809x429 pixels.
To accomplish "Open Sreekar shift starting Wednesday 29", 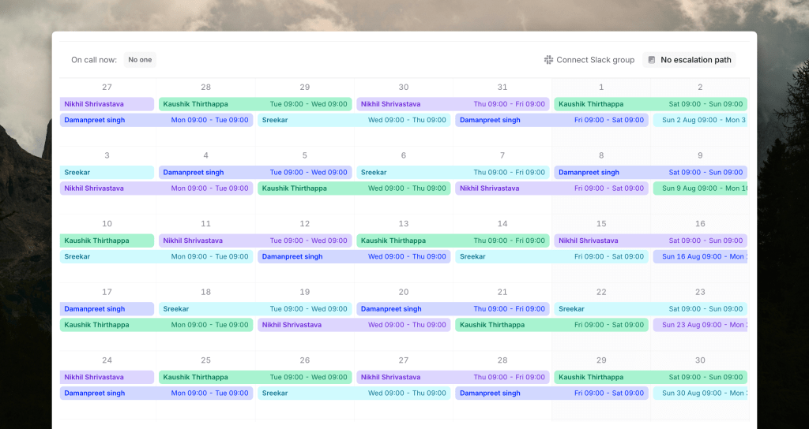I will point(354,120).
